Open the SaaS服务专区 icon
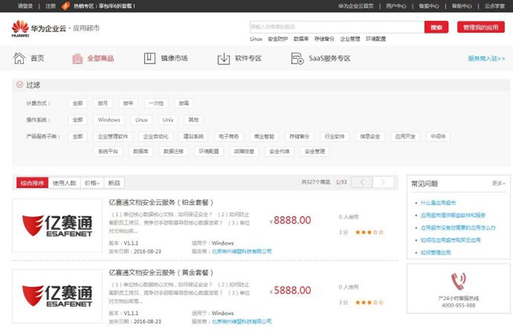 pos(296,58)
